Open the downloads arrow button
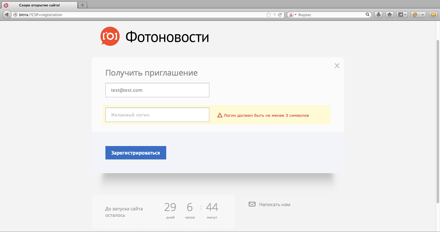This screenshot has height=232, width=440. click(379, 15)
